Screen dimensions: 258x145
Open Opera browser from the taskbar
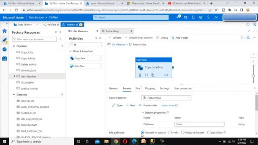click(125, 141)
